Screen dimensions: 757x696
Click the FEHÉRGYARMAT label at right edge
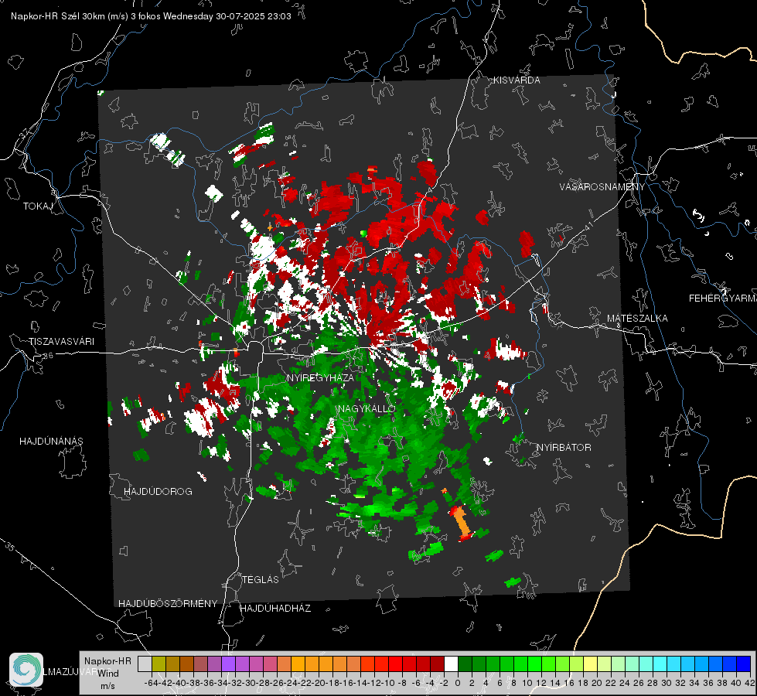722,299
